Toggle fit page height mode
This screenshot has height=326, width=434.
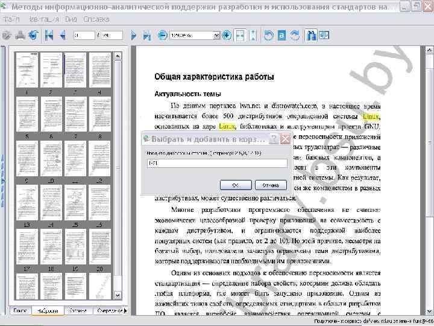[x=253, y=36]
